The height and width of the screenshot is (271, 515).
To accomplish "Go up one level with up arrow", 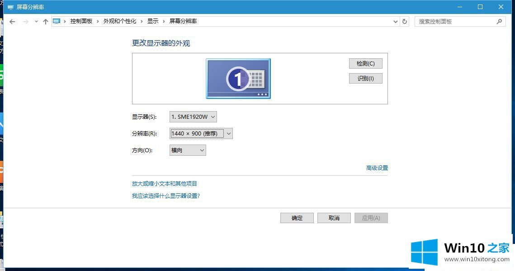I will (45, 22).
